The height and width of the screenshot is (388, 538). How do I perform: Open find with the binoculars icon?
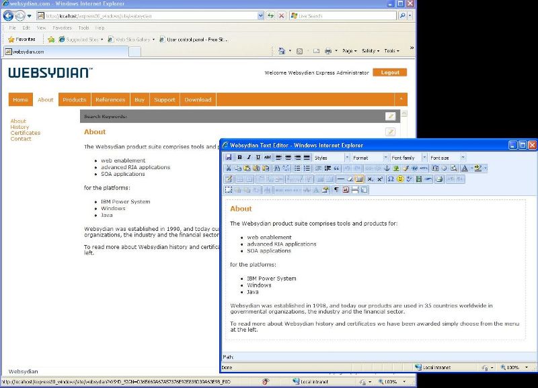click(x=276, y=168)
